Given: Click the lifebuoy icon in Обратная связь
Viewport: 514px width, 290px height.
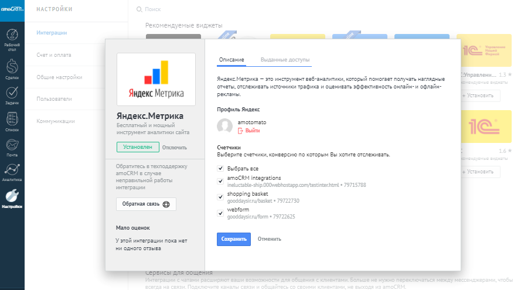Looking at the screenshot, I should (166, 204).
